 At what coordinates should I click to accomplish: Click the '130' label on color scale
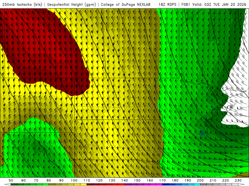112,180
